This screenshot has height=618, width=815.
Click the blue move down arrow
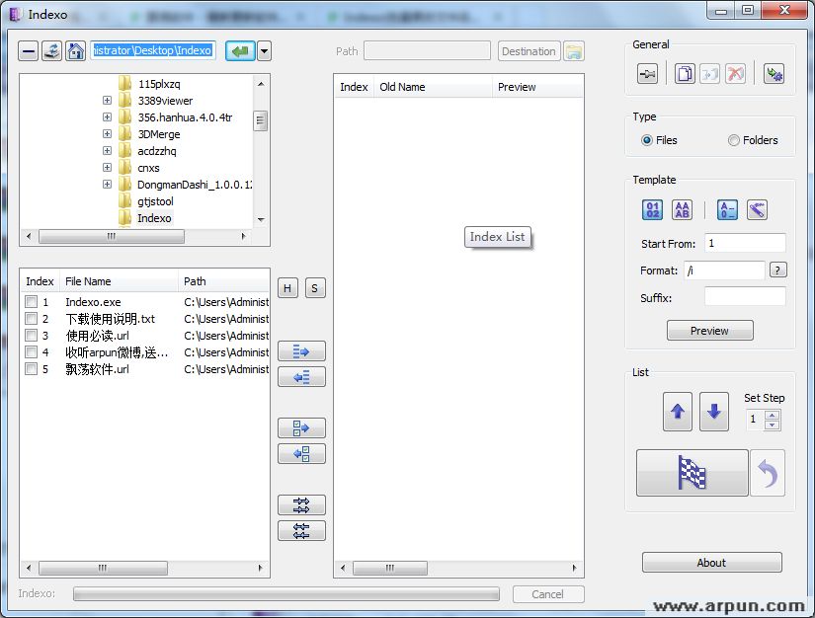pyautogui.click(x=714, y=412)
